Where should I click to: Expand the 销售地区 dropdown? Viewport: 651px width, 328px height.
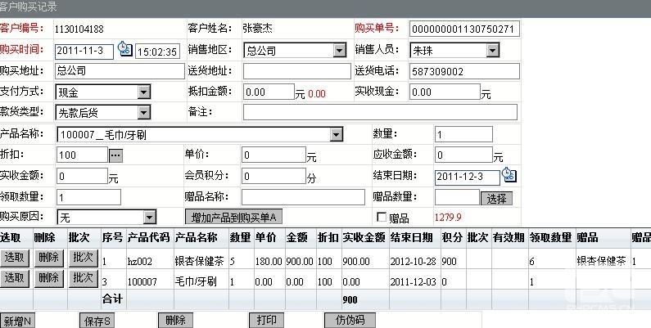(340, 51)
